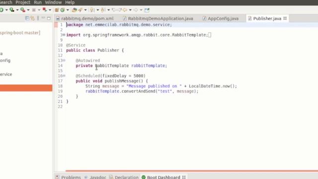
Task: Select the 'spring-boot master]' project entry
Action: click(20, 33)
